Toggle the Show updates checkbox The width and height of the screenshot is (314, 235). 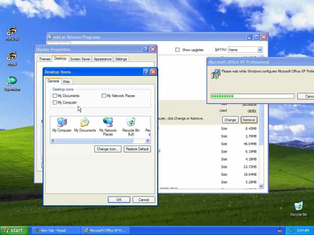pos(178,50)
